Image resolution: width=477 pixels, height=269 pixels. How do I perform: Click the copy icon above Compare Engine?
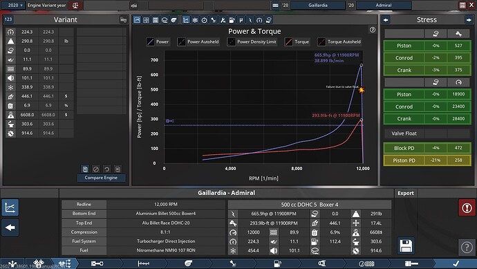(85, 169)
